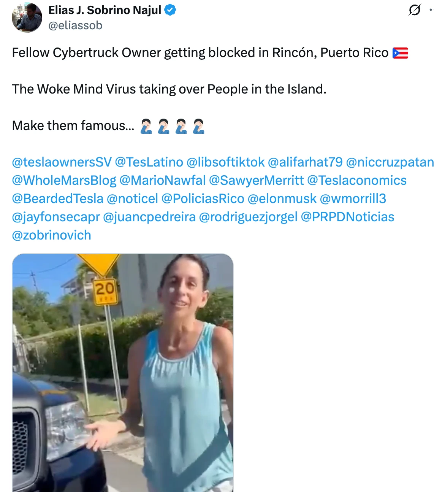Open the @PRPDNoticias mention
This screenshot has height=492, width=434.
click(348, 217)
